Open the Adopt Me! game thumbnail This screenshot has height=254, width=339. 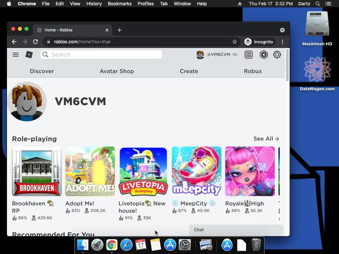(x=90, y=171)
